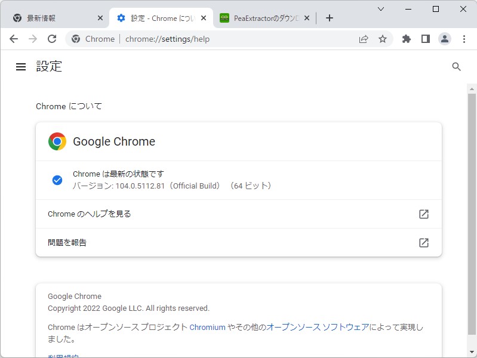
Task: Close the 設定 tab
Action: click(204, 18)
